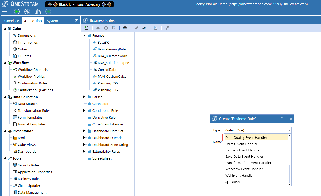Click the pages icon in top header

[x=38, y=12]
